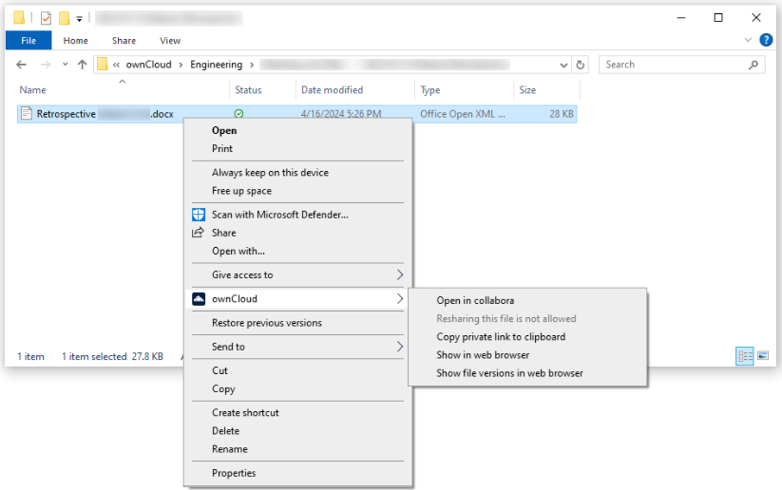Expand the Give access to submenu
This screenshot has width=782, height=490.
coord(399,275)
